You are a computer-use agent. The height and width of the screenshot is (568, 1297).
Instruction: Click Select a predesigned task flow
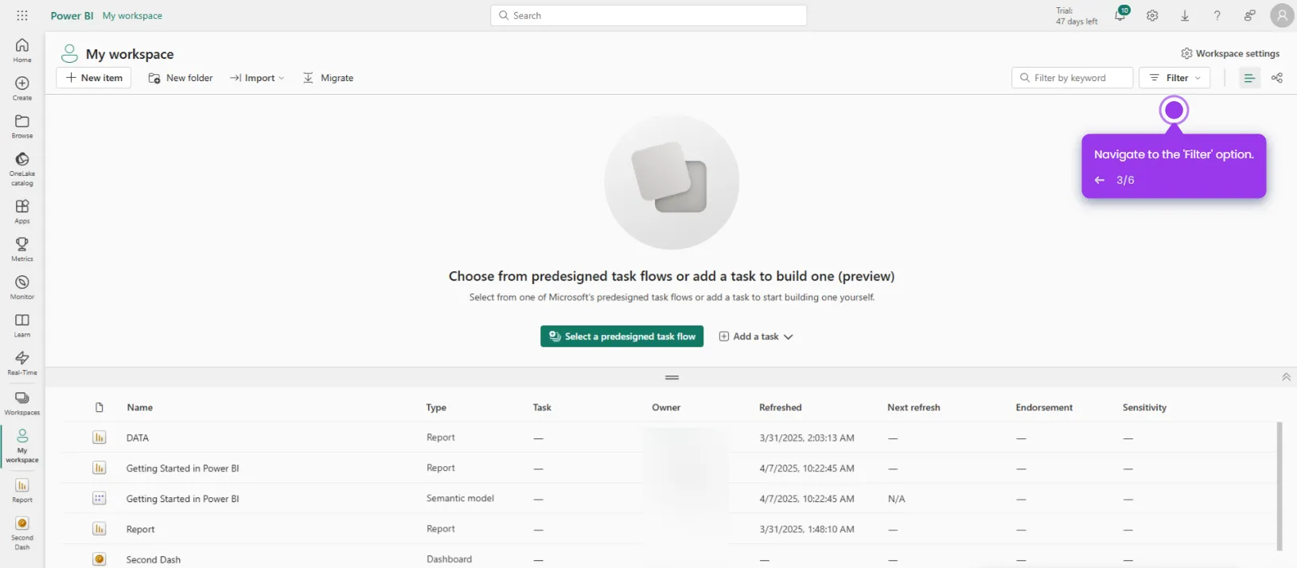(x=622, y=337)
